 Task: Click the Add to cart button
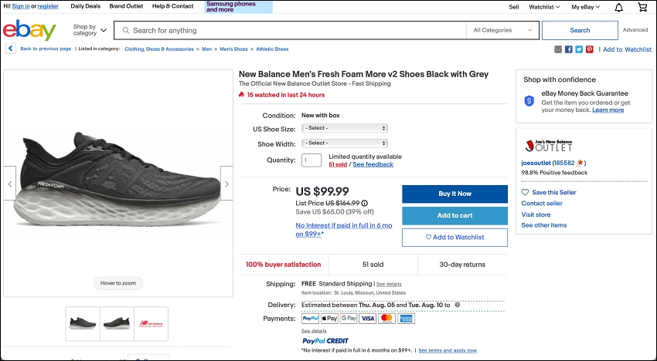point(454,215)
